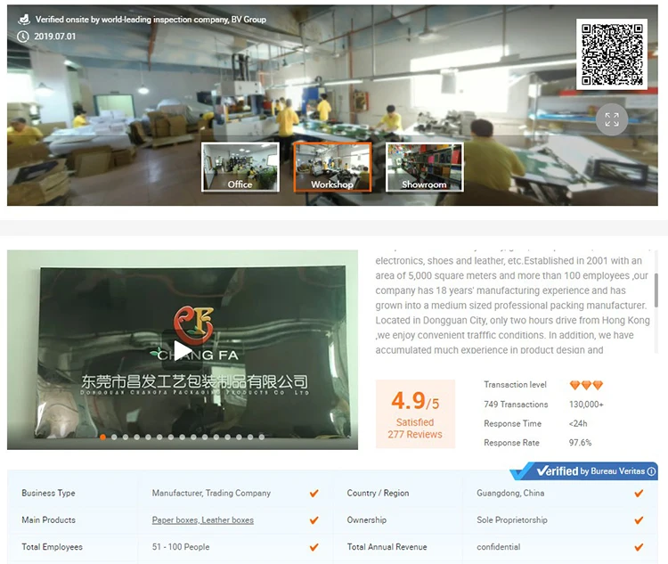Play the company introduction video
668x564 pixels.
click(182, 350)
